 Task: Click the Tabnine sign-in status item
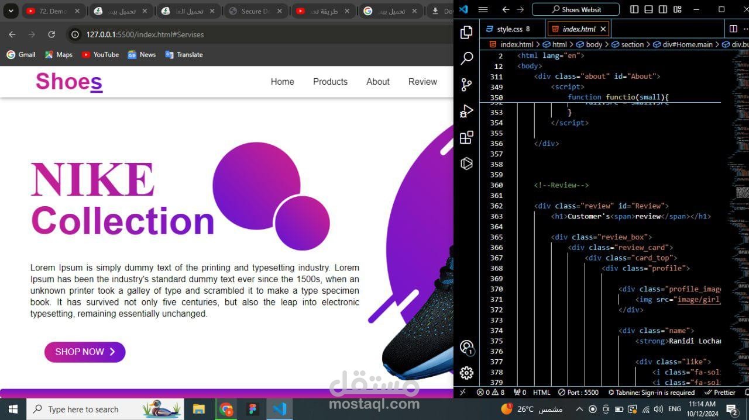(x=652, y=393)
